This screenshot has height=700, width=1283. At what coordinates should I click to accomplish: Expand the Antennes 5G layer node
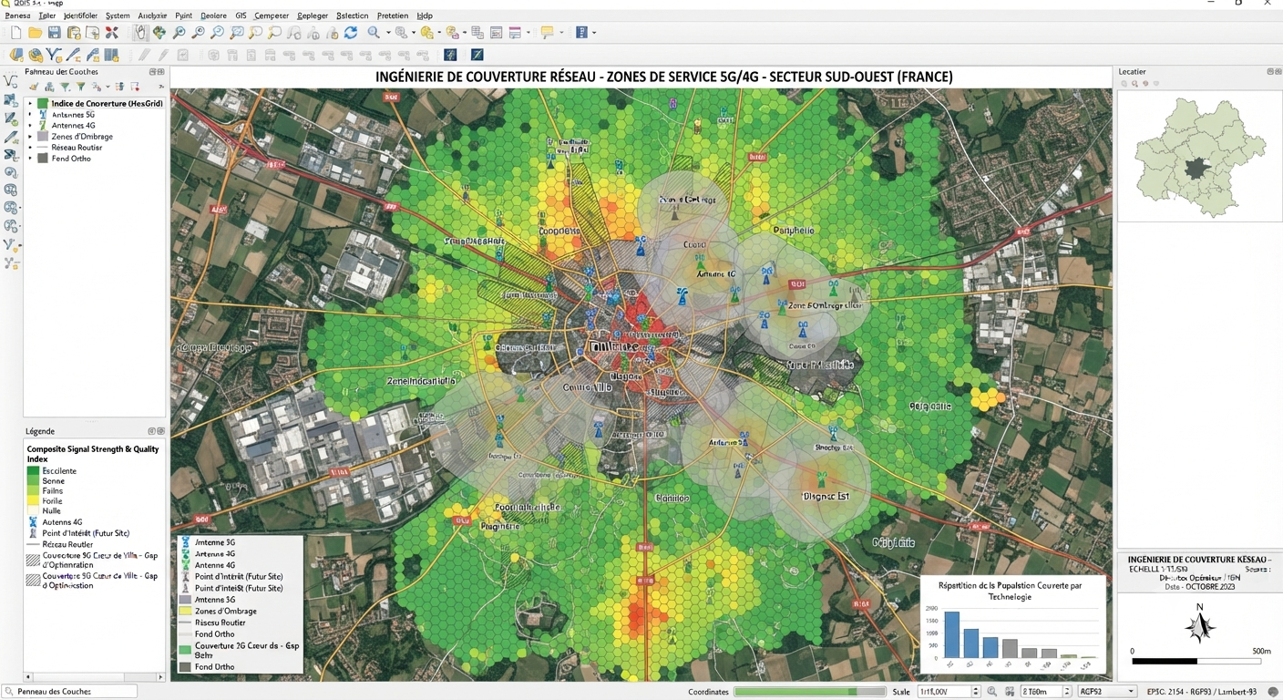click(x=30, y=115)
